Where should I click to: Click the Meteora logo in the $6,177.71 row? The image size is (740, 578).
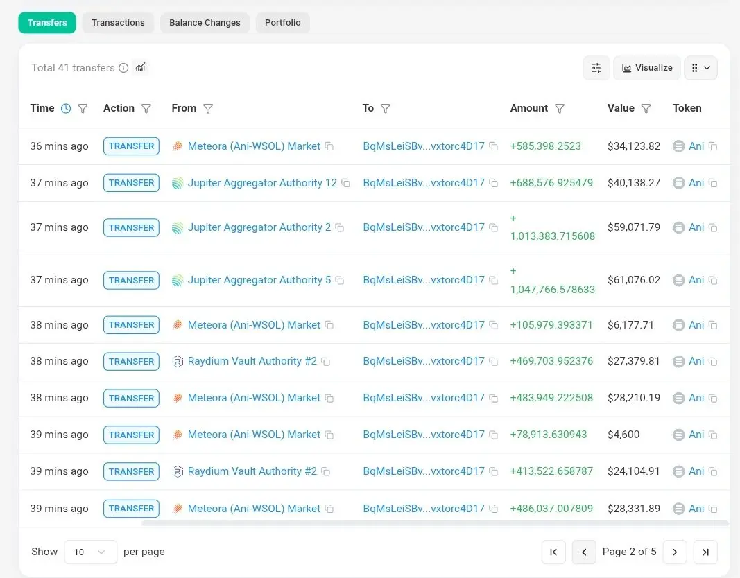(x=178, y=325)
